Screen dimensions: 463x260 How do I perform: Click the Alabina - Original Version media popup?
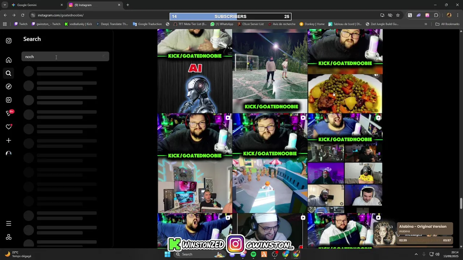(413, 233)
